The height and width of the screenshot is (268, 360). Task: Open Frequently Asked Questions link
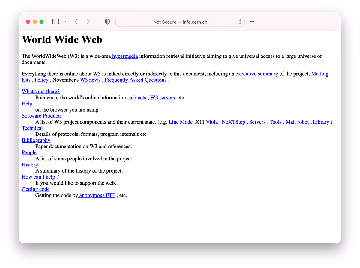pyautogui.click(x=136, y=80)
